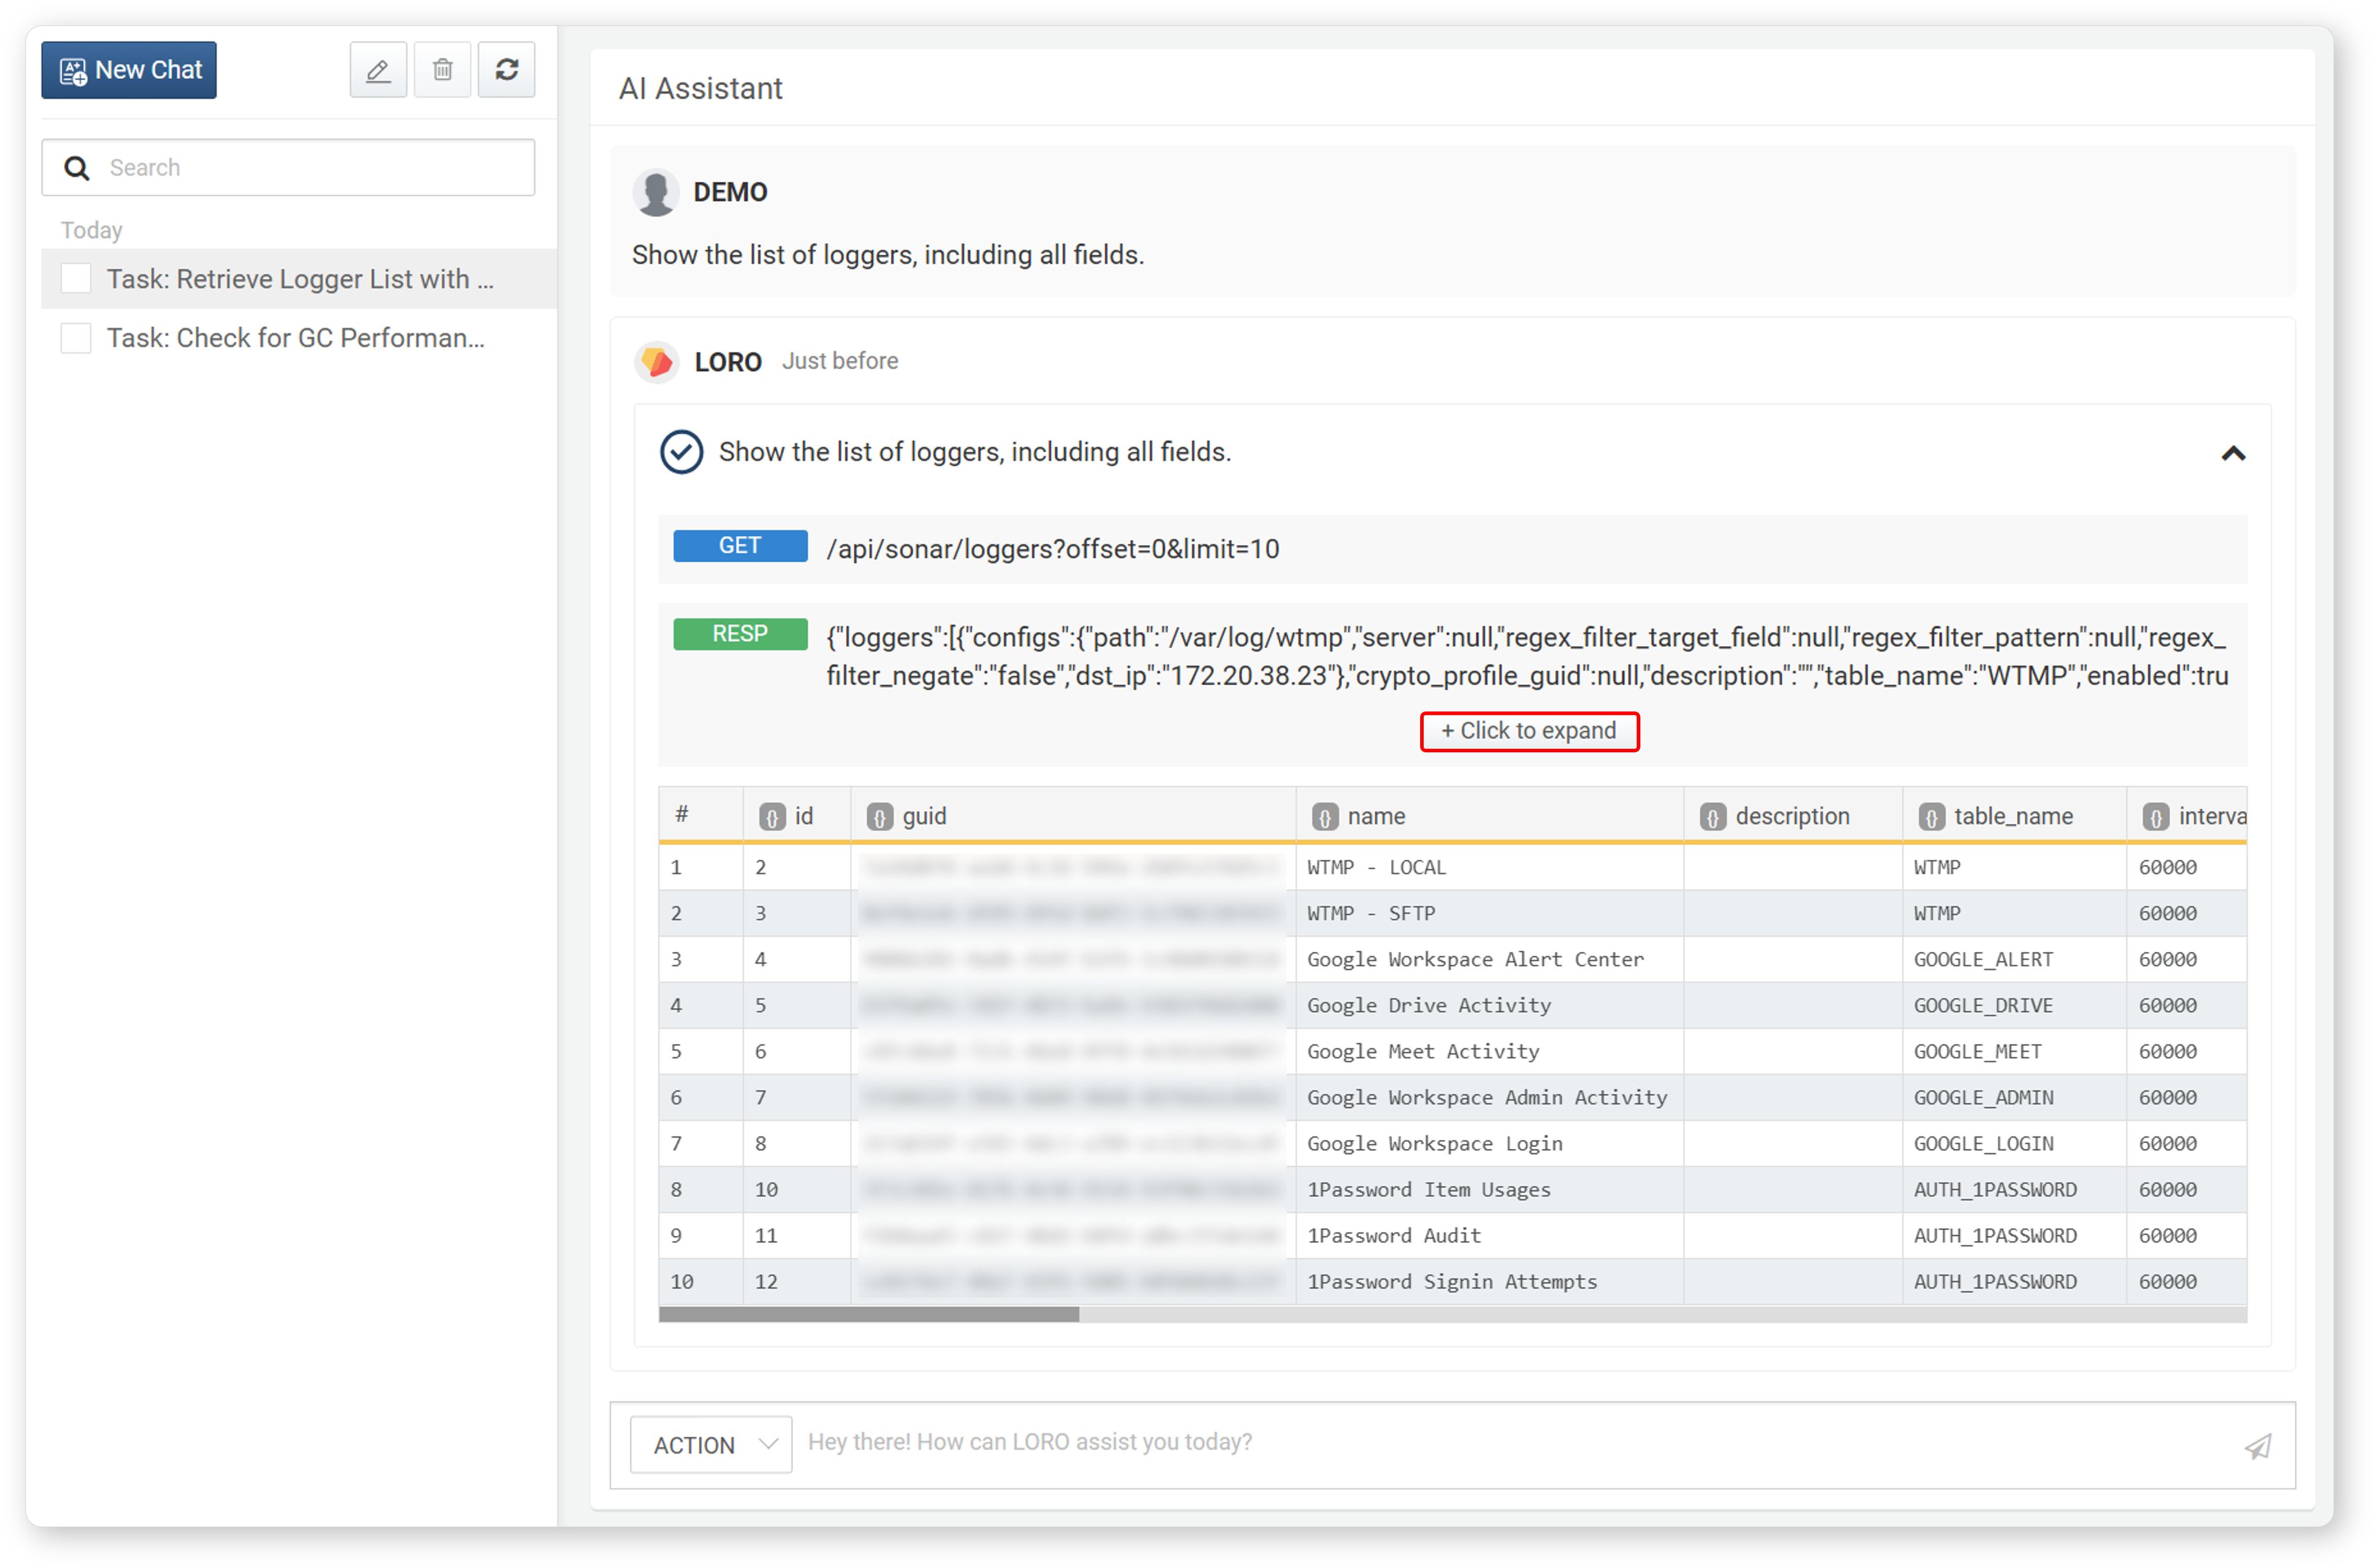This screenshot has height=1568, width=2375.
Task: Click the GOOGLE_DRIVE table_name cell
Action: [x=2014, y=1006]
